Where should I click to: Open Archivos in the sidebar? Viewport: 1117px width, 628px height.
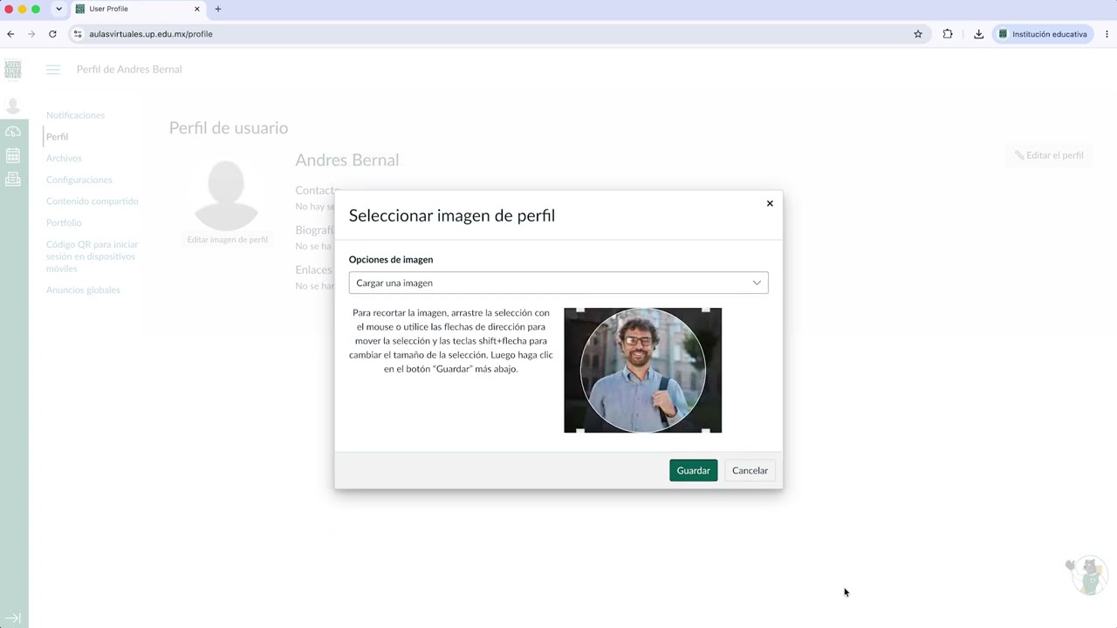(64, 158)
